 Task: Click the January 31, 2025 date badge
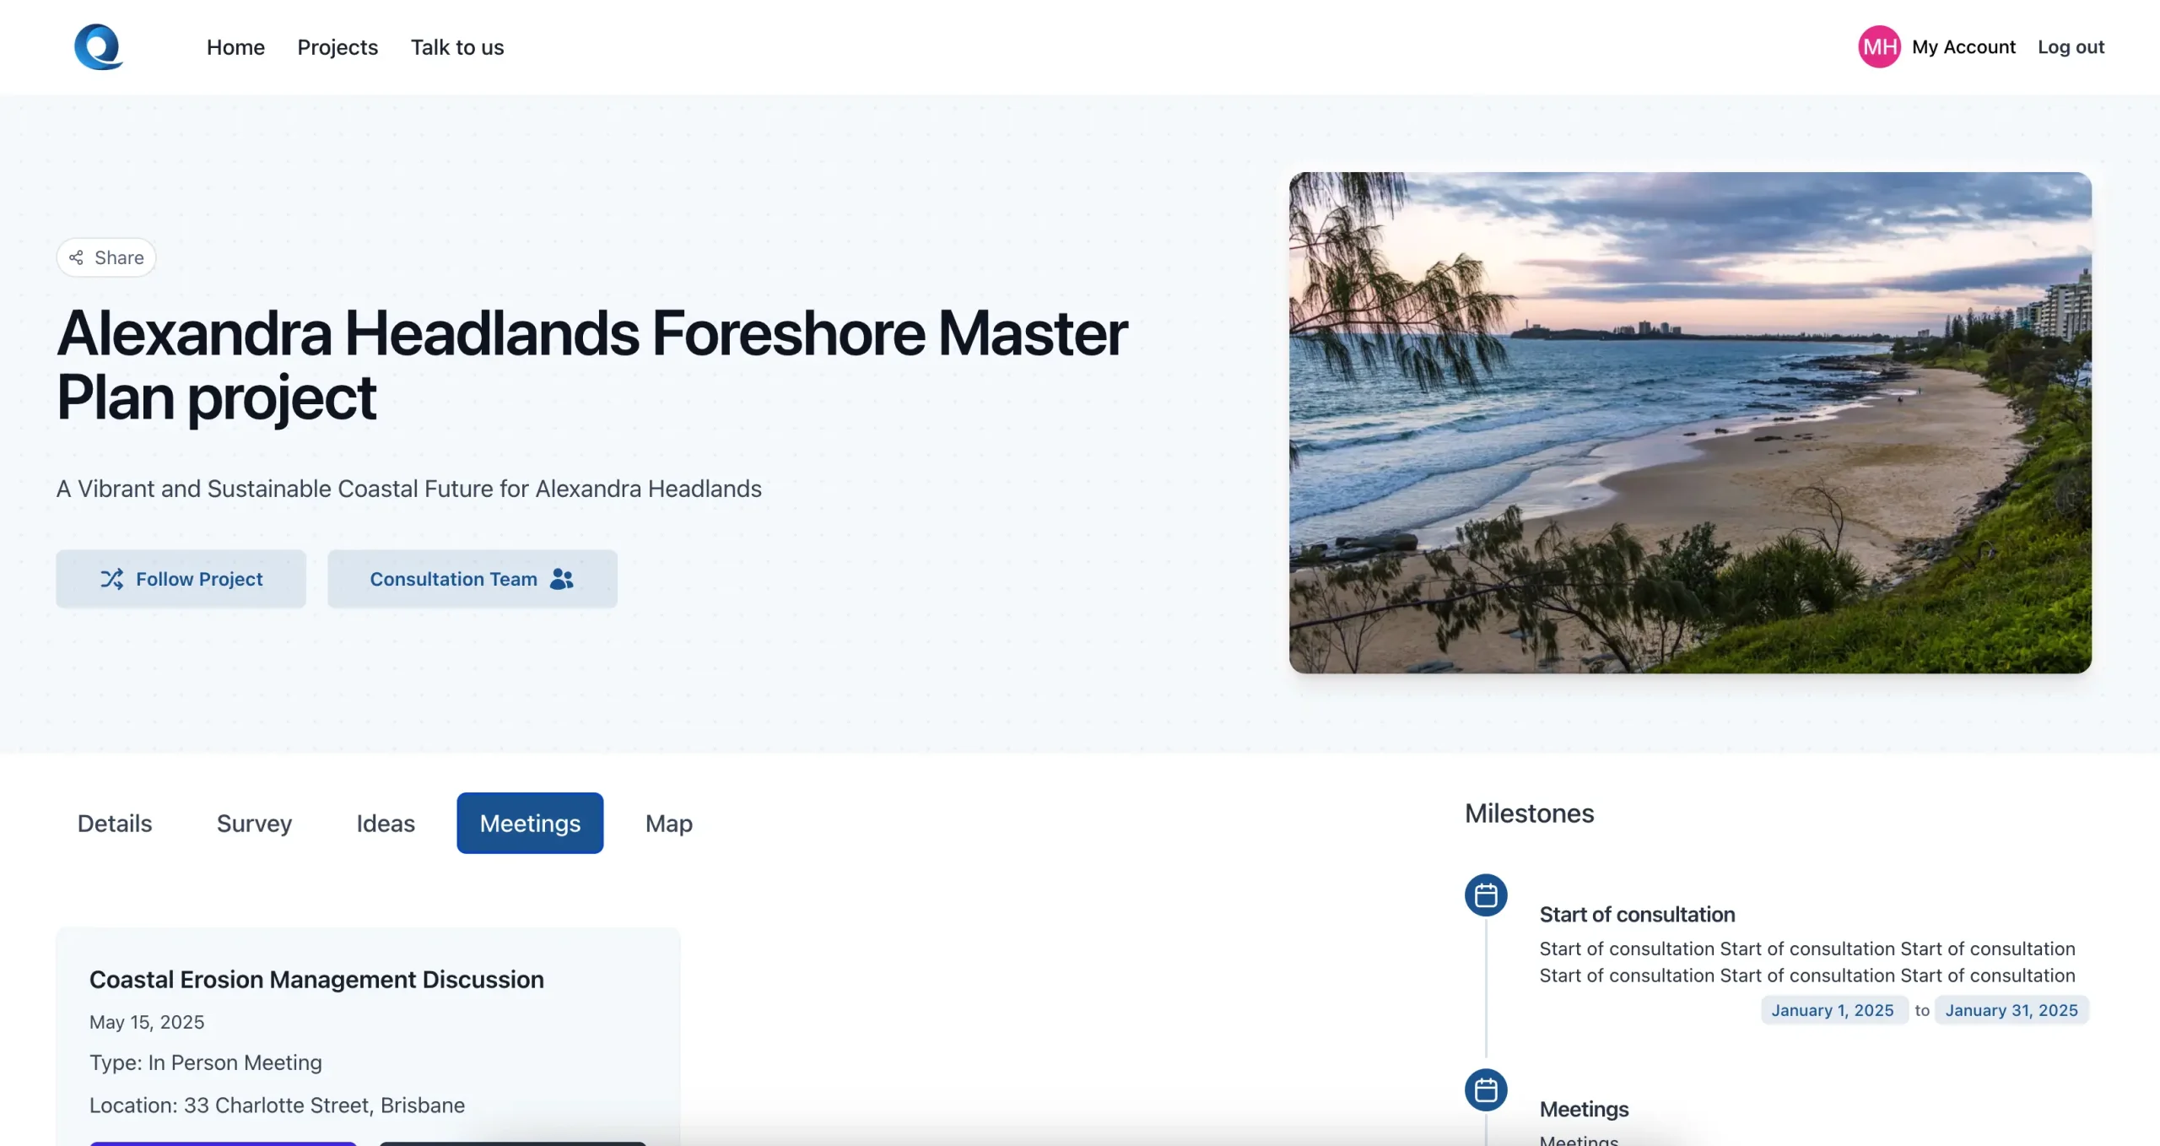(x=2011, y=1010)
